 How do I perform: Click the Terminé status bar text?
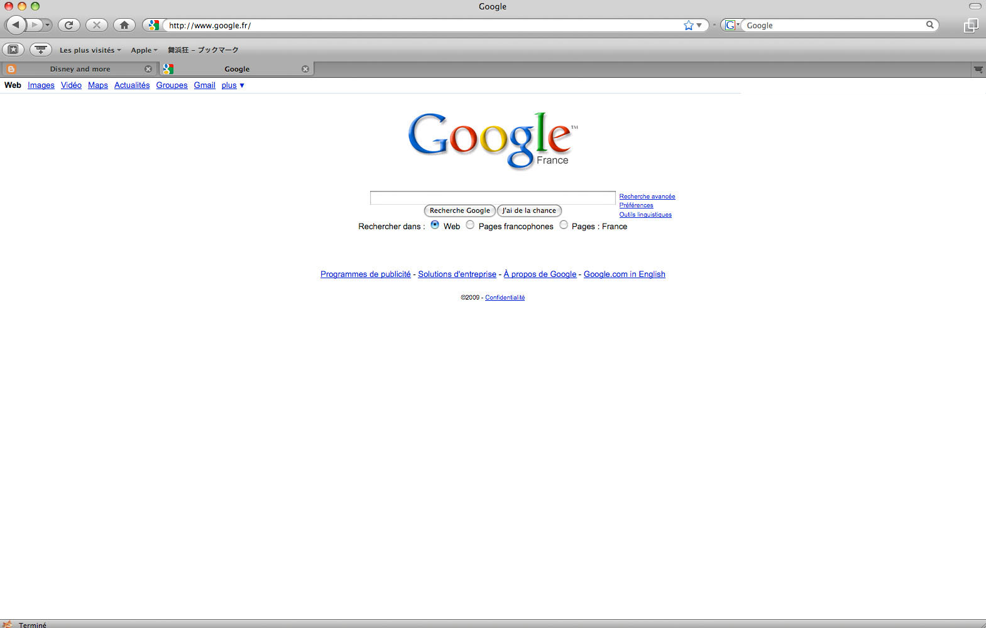click(x=33, y=625)
